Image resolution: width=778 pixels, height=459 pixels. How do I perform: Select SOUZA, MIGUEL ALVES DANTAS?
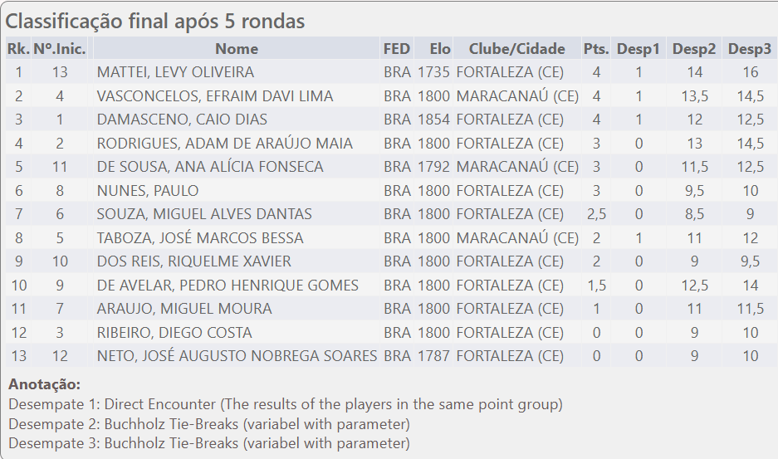click(204, 214)
